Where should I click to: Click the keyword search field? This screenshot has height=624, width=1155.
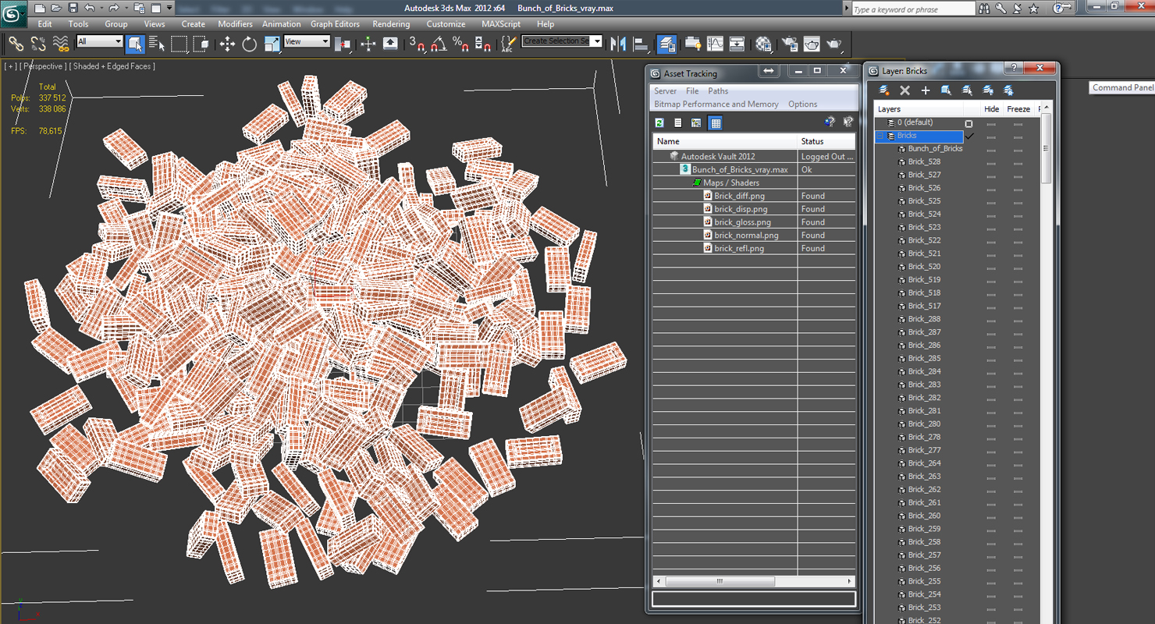[x=913, y=9]
